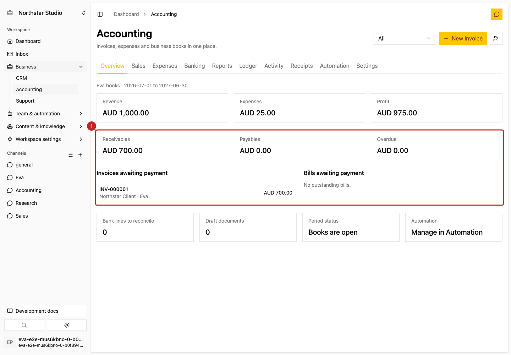
Task: Select the Overview tab
Action: point(112,66)
